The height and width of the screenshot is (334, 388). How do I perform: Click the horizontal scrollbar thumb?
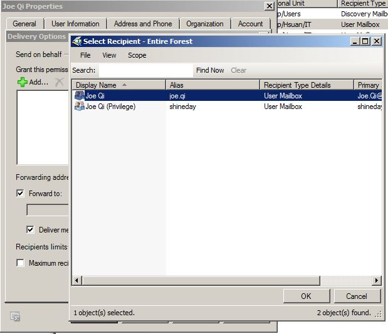201,281
